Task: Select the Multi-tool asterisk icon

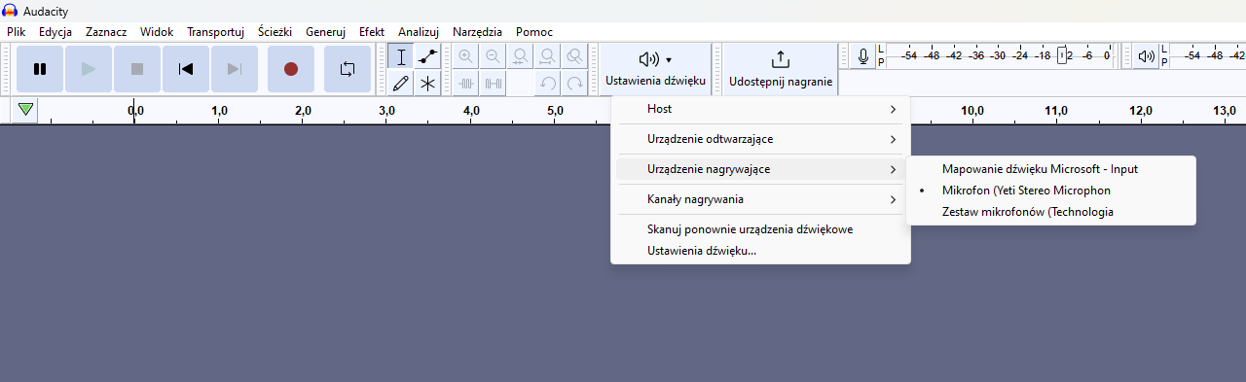Action: pos(427,84)
